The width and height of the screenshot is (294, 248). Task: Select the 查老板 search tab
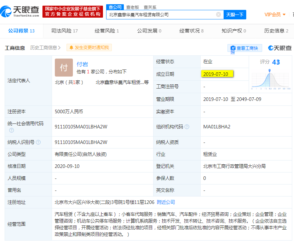[133, 7]
